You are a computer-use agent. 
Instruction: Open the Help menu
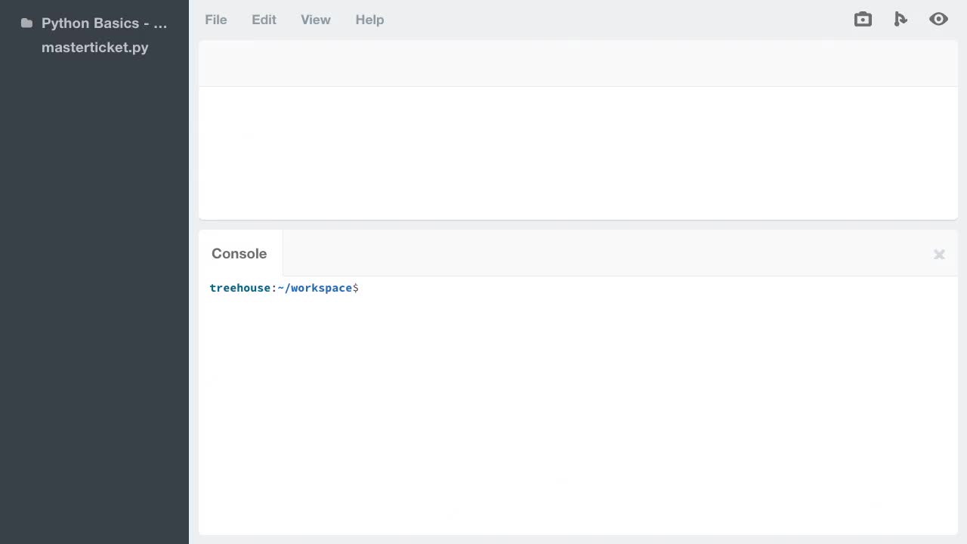(x=369, y=20)
